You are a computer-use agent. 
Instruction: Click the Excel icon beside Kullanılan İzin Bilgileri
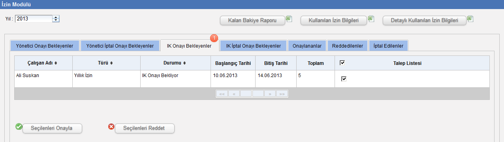point(371,18)
